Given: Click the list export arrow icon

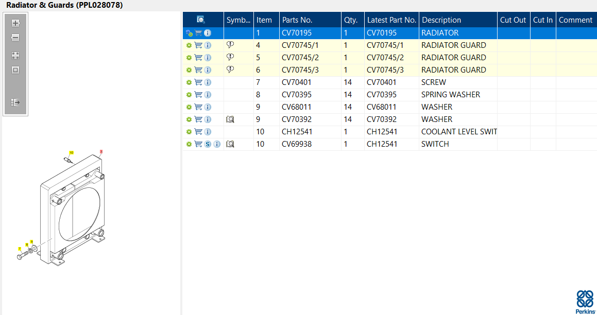Looking at the screenshot, I should point(15,102).
